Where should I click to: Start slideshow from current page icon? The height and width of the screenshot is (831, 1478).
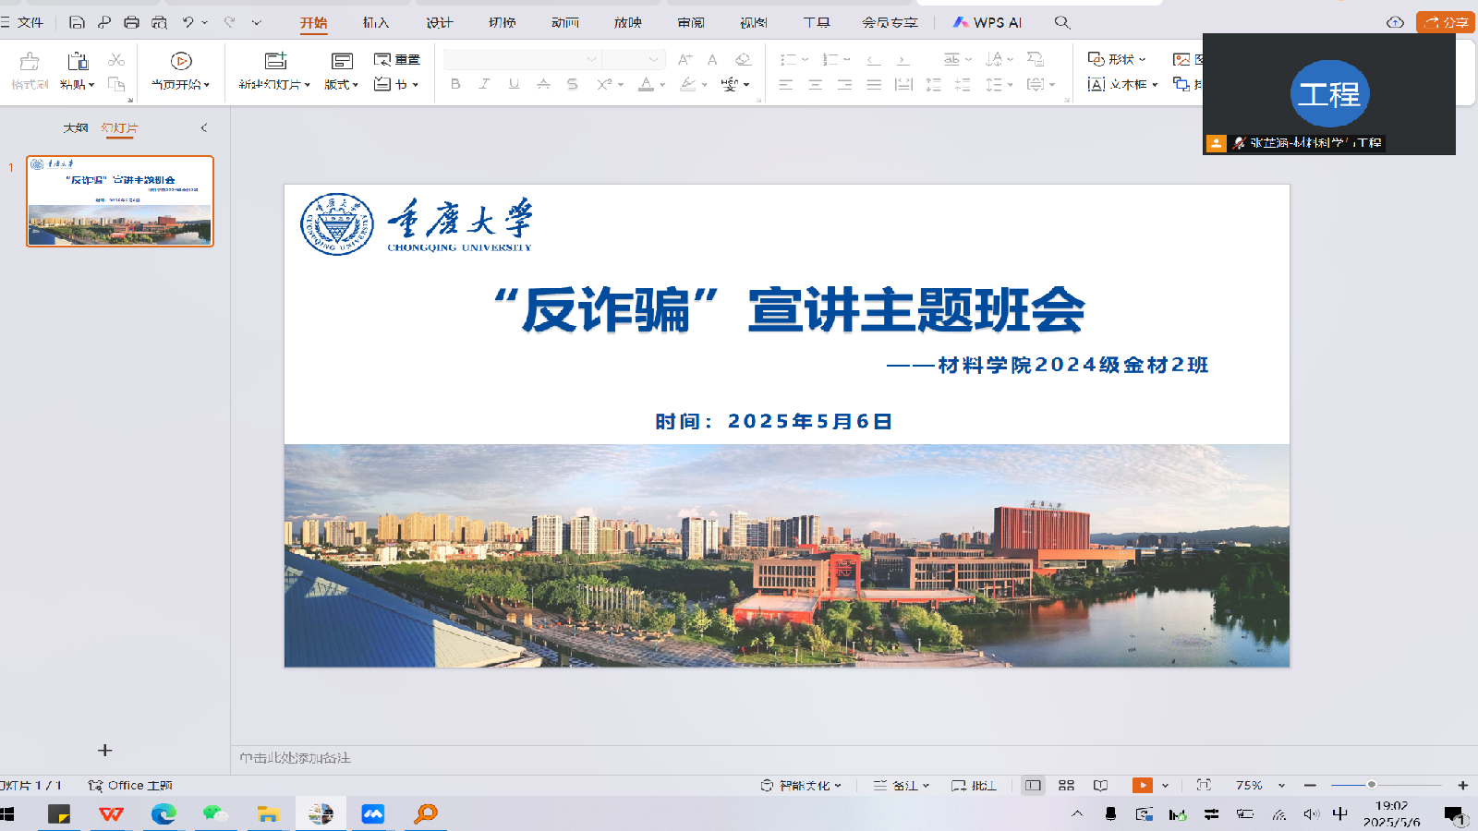click(x=181, y=62)
